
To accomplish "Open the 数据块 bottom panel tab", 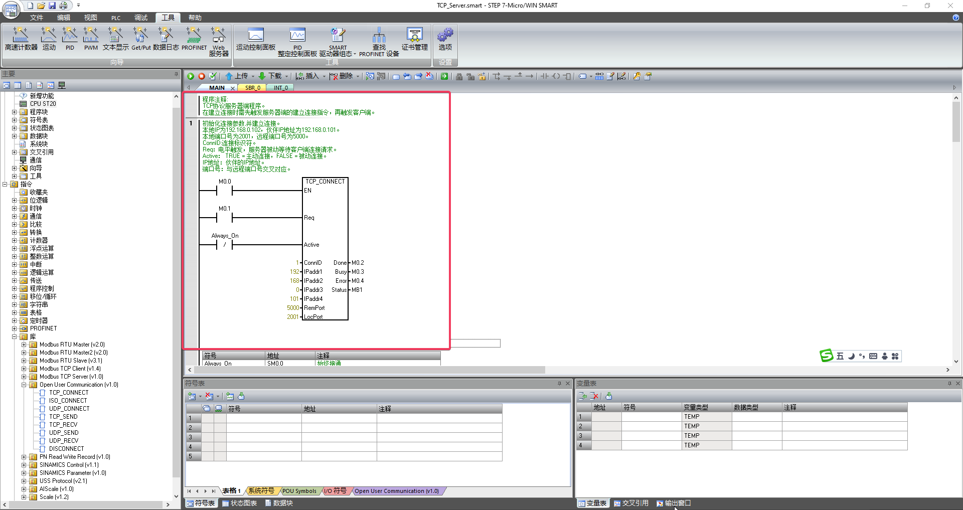I will 279,503.
